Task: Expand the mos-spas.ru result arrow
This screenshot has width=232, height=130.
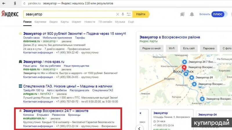Action: (57, 69)
